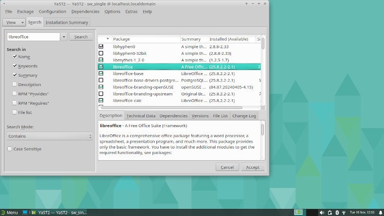Open the Dependencies menu
The width and height of the screenshot is (384, 216).
[86, 12]
